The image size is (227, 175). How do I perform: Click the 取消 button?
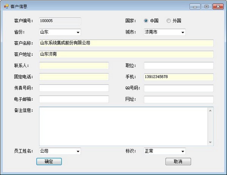point(178,161)
